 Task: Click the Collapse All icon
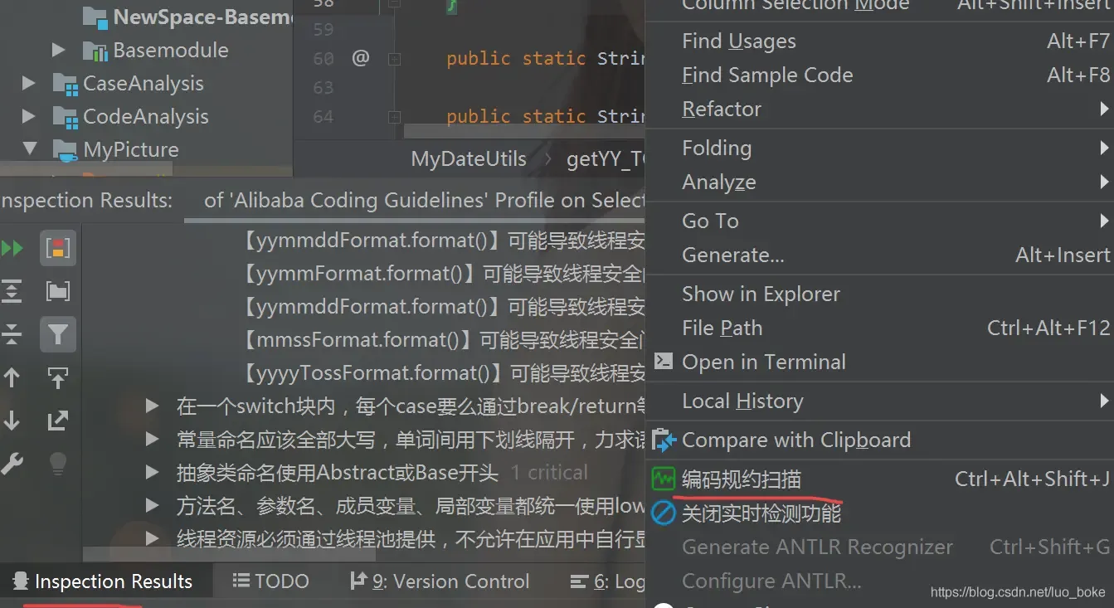pyautogui.click(x=12, y=334)
